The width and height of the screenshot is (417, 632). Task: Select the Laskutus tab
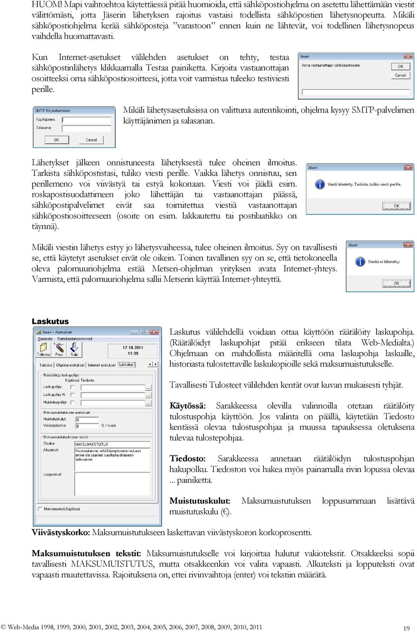pos(126,364)
